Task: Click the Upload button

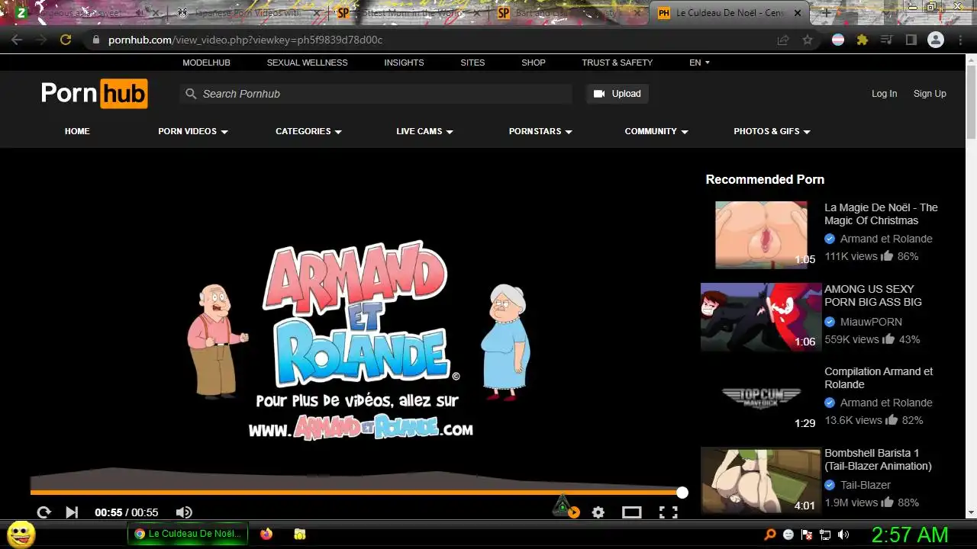Action: pos(617,94)
